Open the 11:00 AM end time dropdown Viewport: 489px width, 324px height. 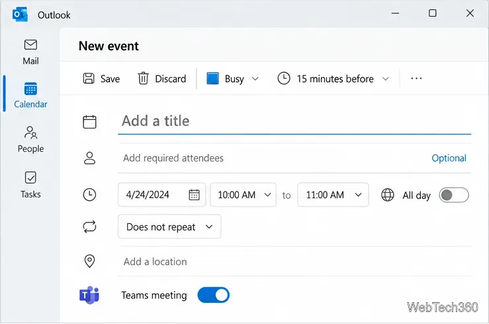pos(333,195)
